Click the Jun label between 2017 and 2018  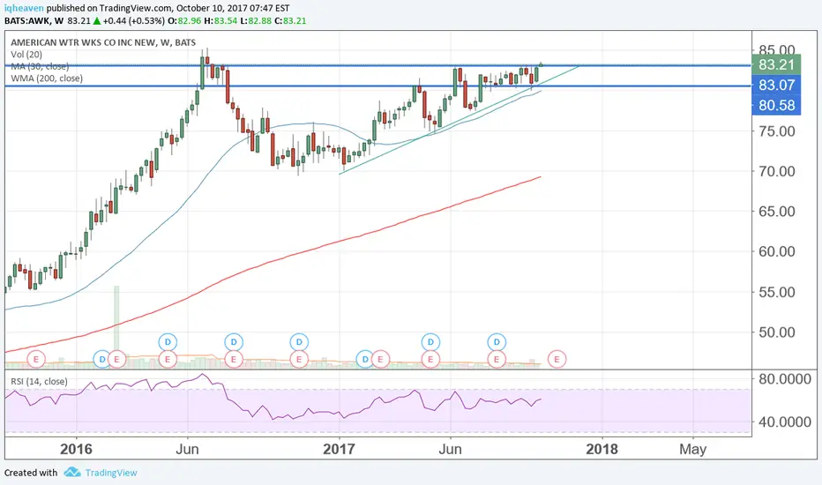point(450,450)
